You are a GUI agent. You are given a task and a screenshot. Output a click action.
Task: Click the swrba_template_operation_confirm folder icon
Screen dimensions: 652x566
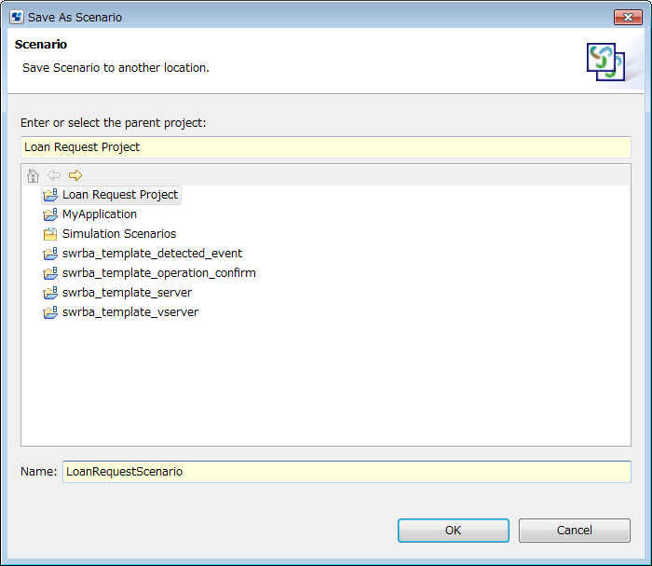tap(50, 274)
